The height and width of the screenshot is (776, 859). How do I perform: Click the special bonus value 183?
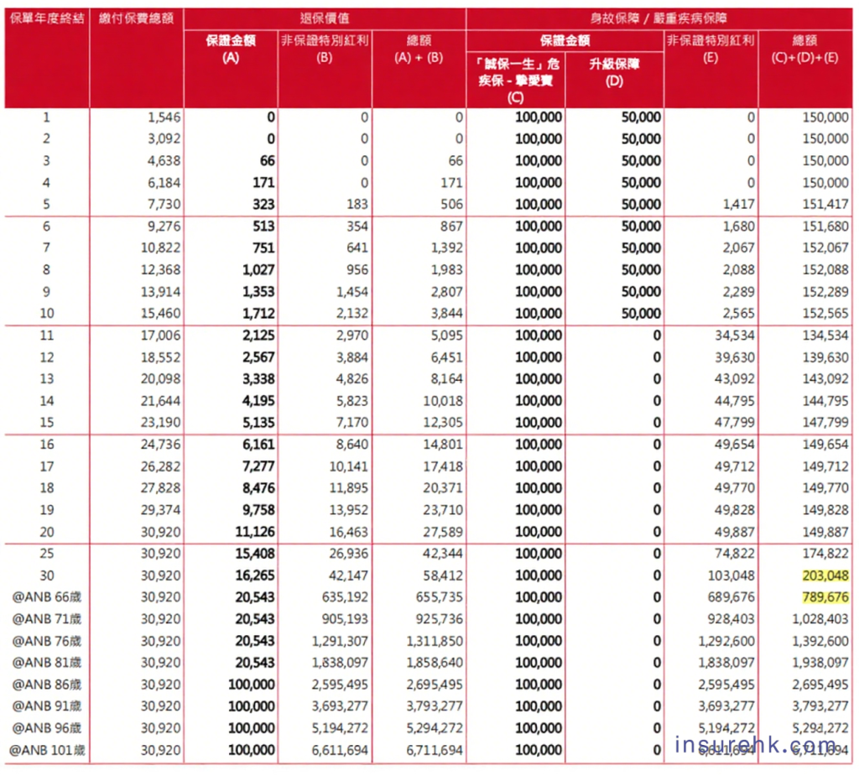coord(357,205)
